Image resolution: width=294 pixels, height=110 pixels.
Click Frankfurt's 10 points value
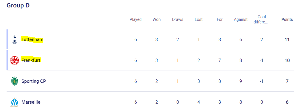click(x=287, y=60)
